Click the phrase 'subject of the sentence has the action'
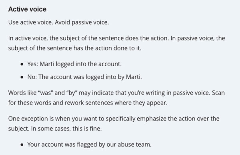This screenshot has height=155, width=240. tap(60, 48)
